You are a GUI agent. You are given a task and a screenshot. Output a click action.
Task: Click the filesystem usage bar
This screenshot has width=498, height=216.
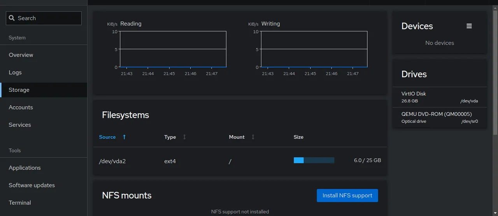[314, 160]
